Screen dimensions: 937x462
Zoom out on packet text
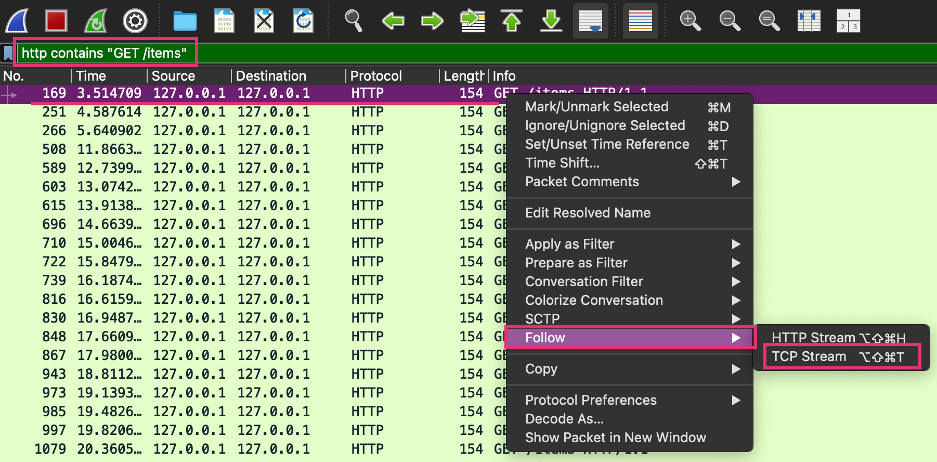(730, 21)
